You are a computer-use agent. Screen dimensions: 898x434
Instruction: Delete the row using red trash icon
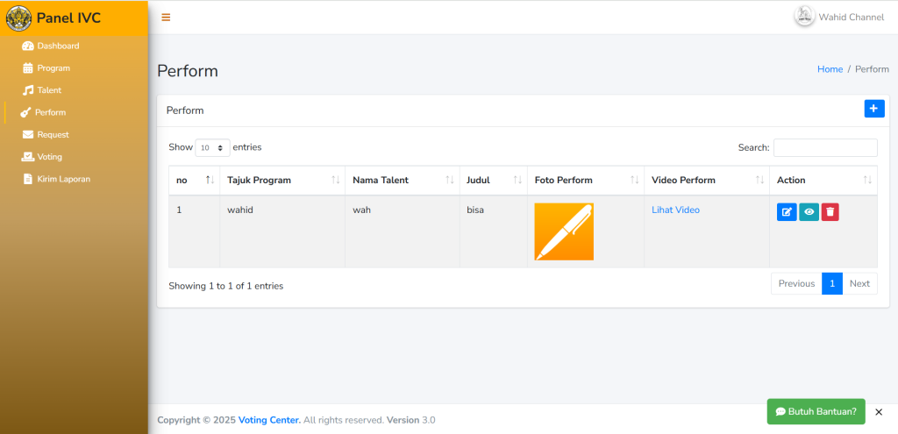tap(830, 211)
